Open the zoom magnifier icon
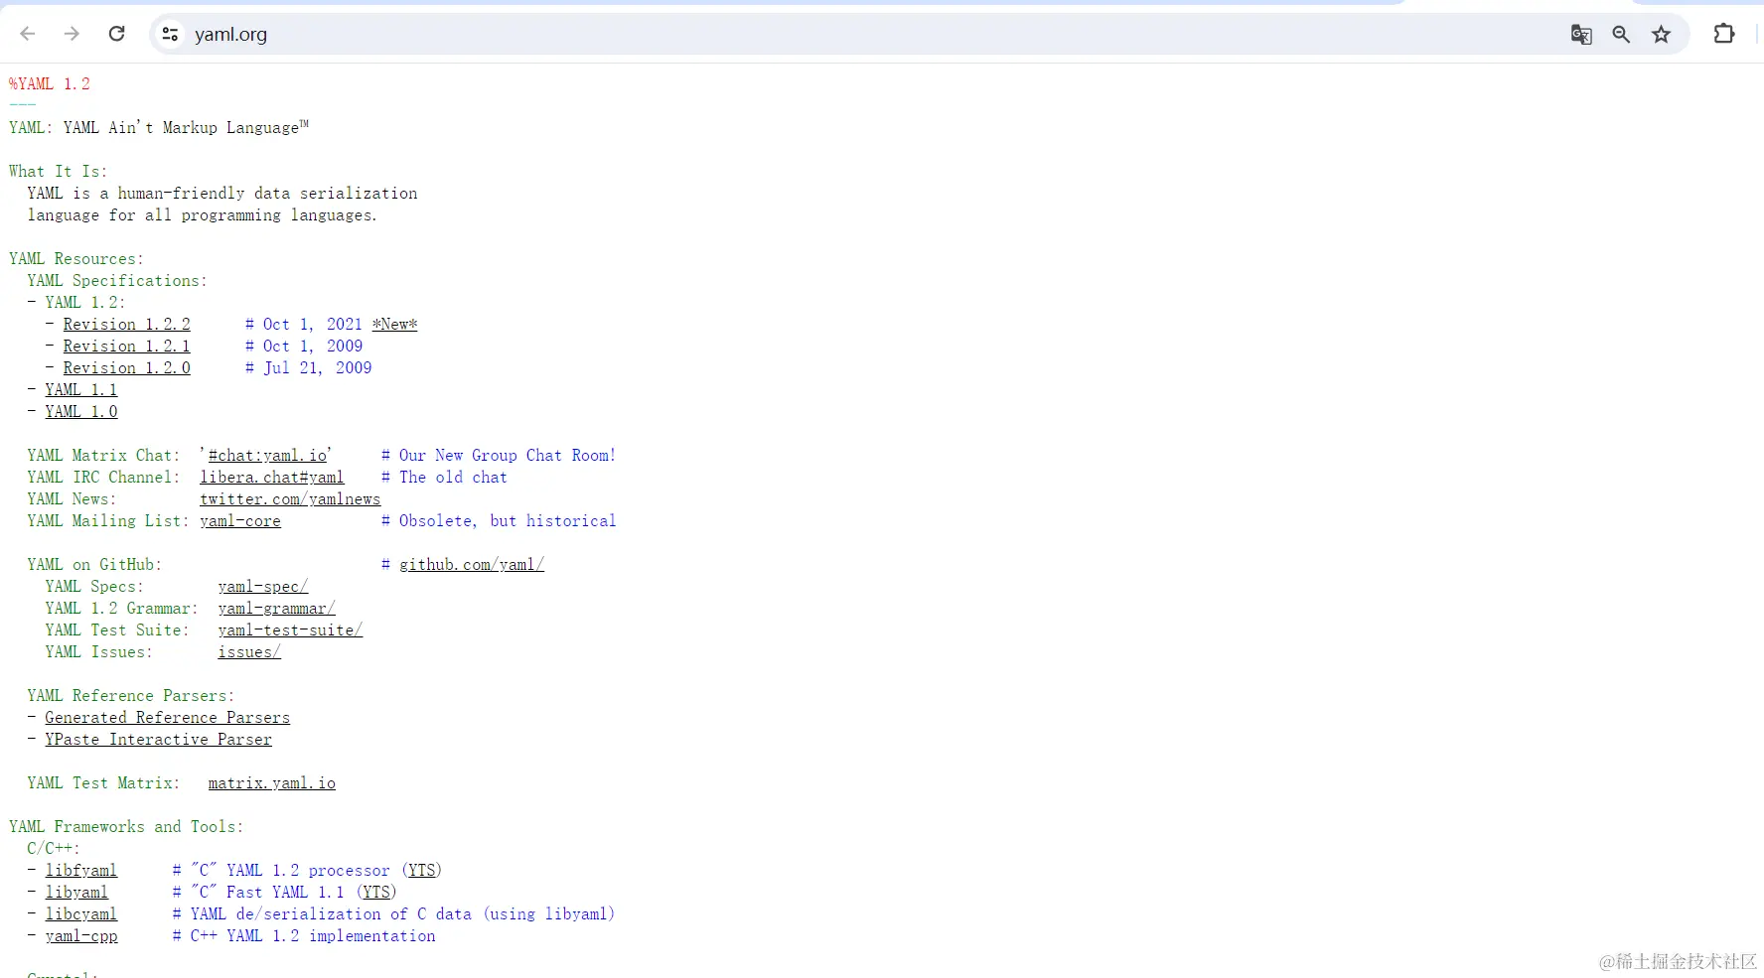Image resolution: width=1764 pixels, height=978 pixels. (x=1621, y=35)
